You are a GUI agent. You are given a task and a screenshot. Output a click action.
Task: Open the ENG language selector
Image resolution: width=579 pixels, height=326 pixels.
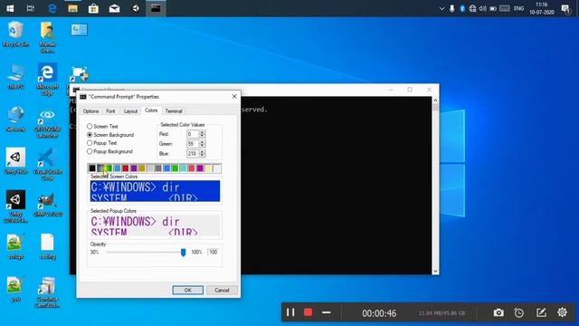click(x=518, y=8)
